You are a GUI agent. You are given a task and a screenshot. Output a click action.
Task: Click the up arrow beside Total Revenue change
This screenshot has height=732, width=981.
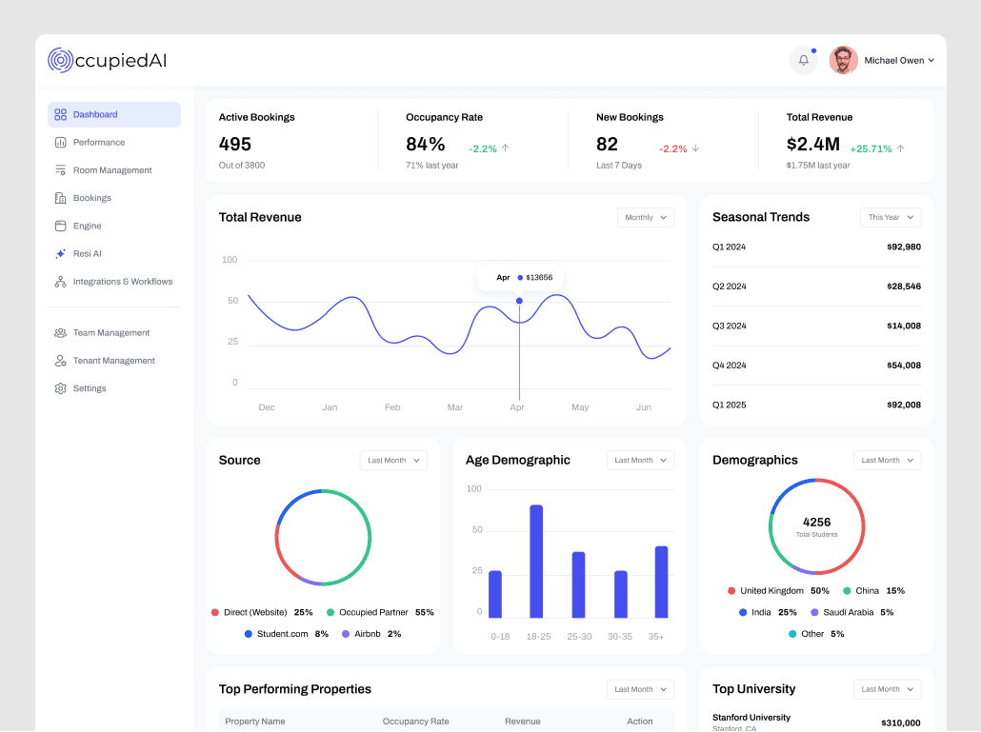pos(900,148)
